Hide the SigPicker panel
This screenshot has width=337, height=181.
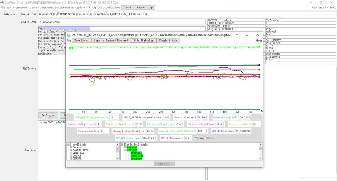pyautogui.click(x=144, y=41)
